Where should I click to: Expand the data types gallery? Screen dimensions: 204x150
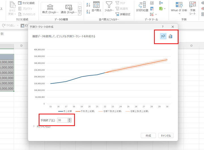80,13
